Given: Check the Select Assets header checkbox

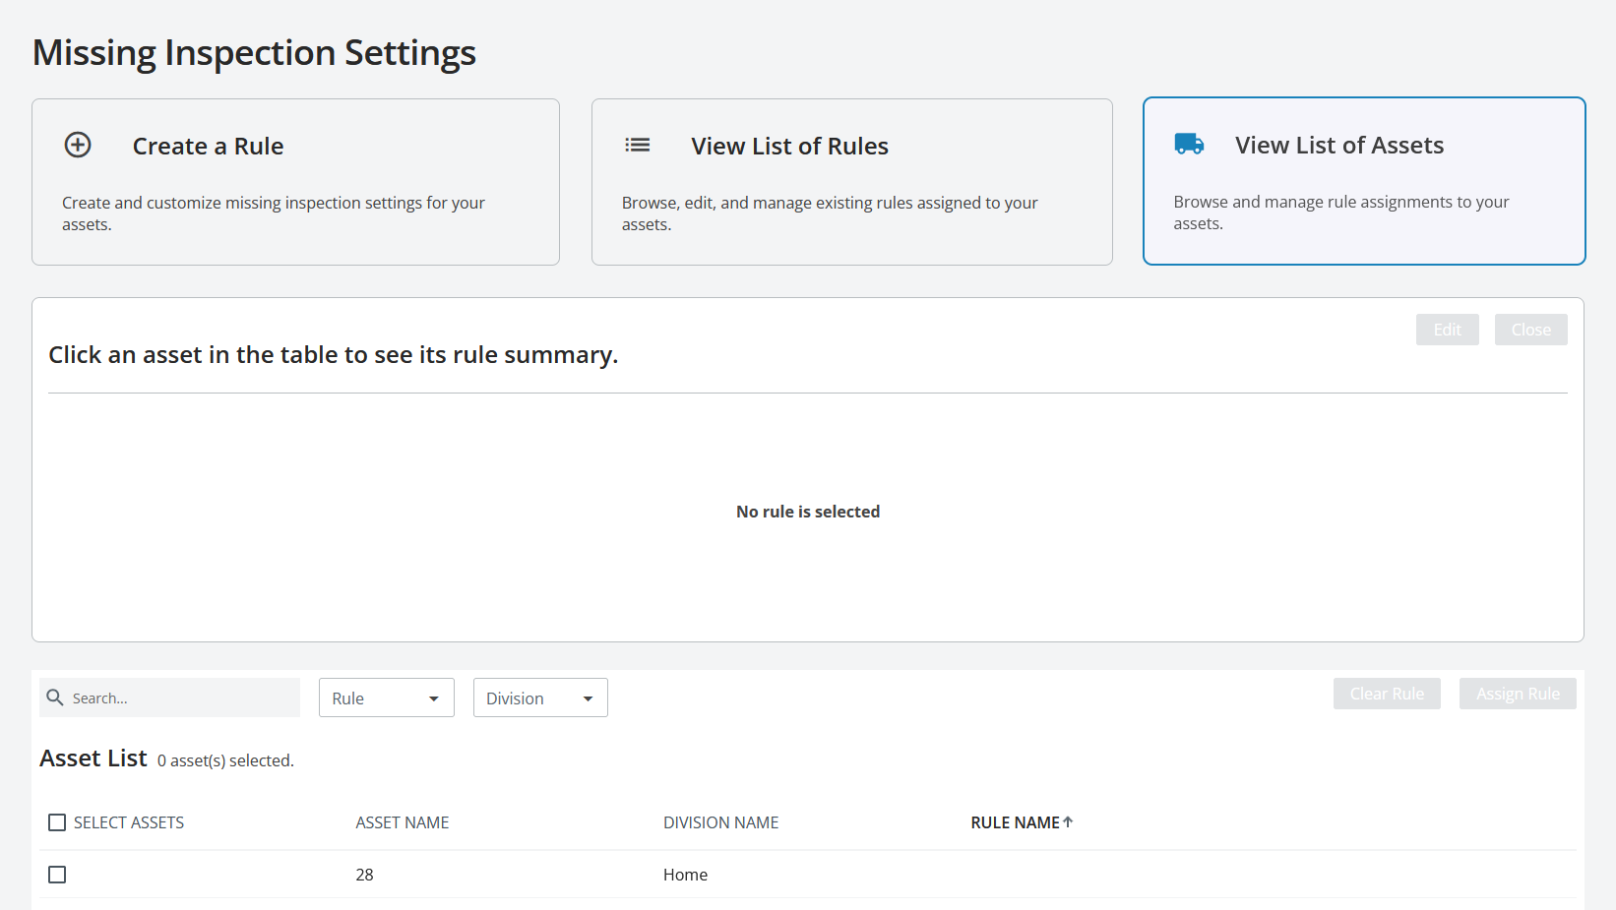Looking at the screenshot, I should pyautogui.click(x=57, y=822).
